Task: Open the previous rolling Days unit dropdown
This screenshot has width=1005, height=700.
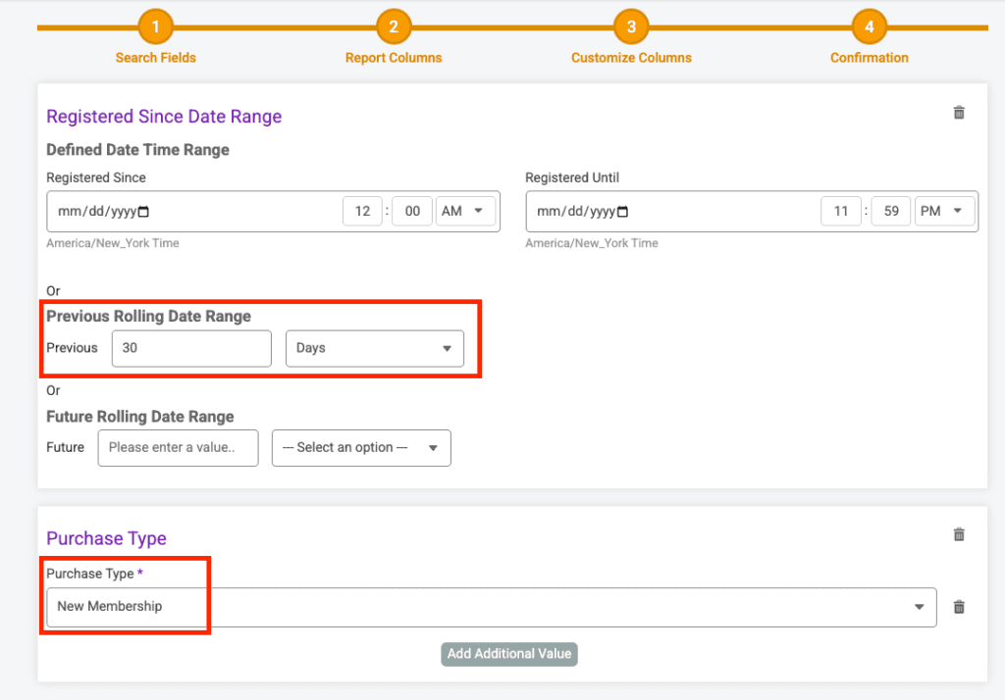Action: (374, 348)
